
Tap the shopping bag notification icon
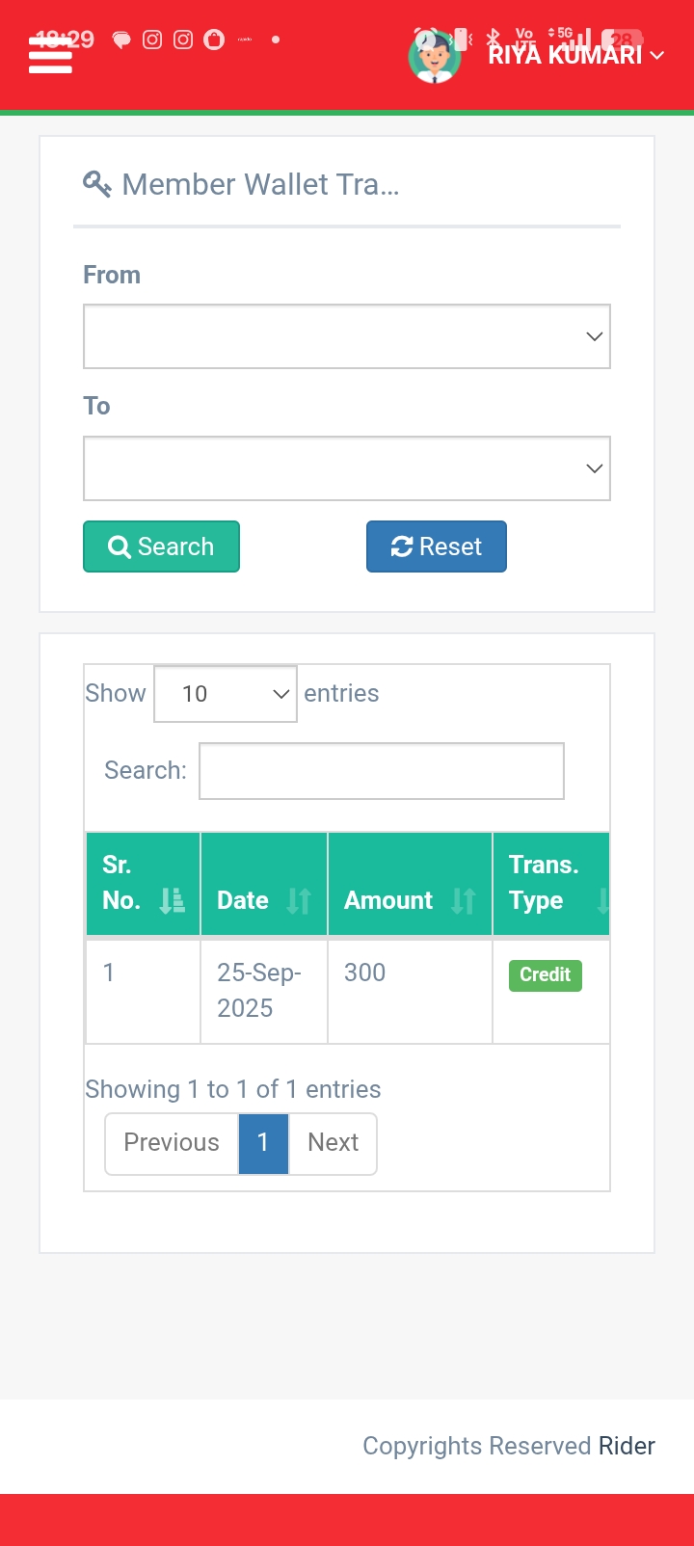214,40
